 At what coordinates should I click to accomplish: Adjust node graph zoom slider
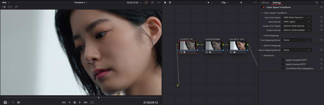click(241, 3)
